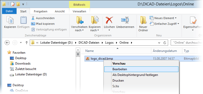This screenshot has height=94, width=203.
Task: Click the back navigation arrow
Action: pyautogui.click(x=7, y=43)
